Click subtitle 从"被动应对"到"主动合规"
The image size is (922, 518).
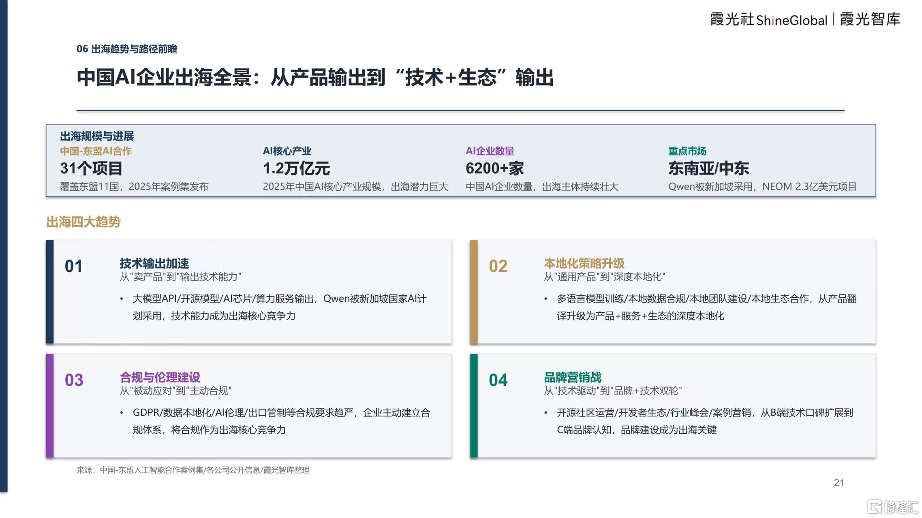[x=175, y=390]
